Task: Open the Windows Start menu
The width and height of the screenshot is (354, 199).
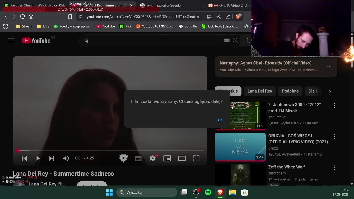Action: tap(109, 192)
